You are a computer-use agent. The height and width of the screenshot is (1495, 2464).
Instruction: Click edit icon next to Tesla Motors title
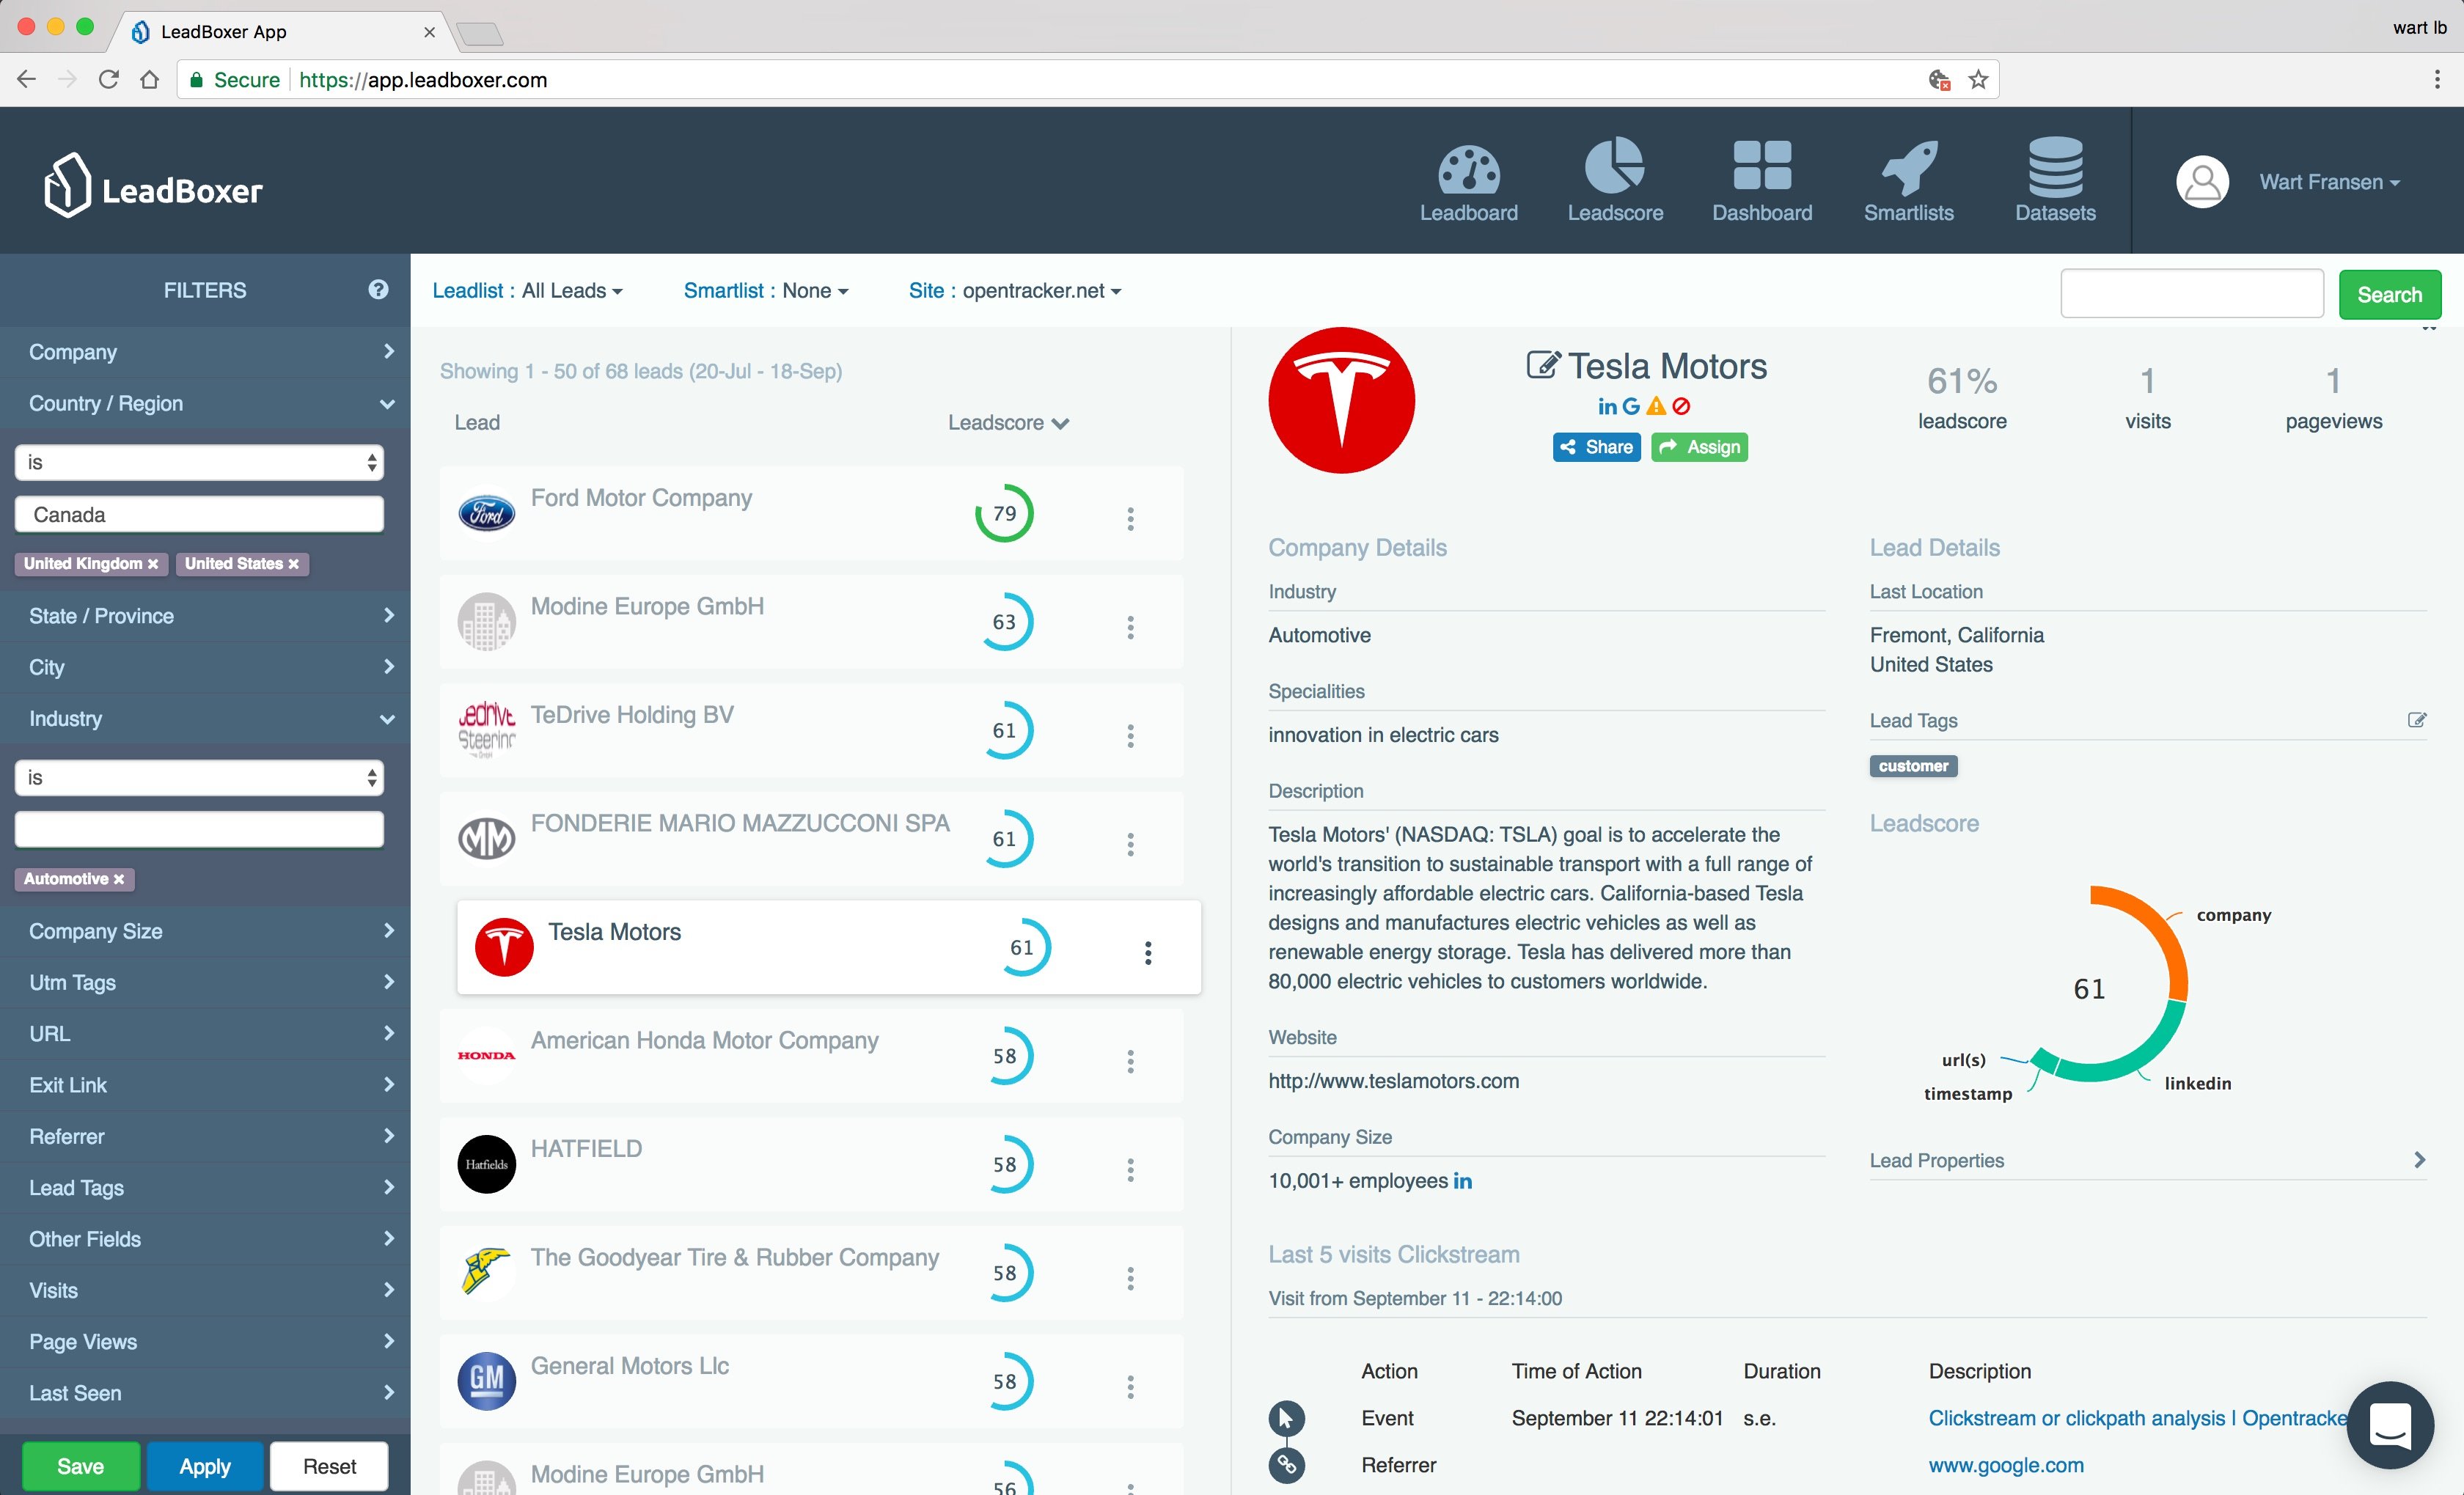pyautogui.click(x=1541, y=365)
